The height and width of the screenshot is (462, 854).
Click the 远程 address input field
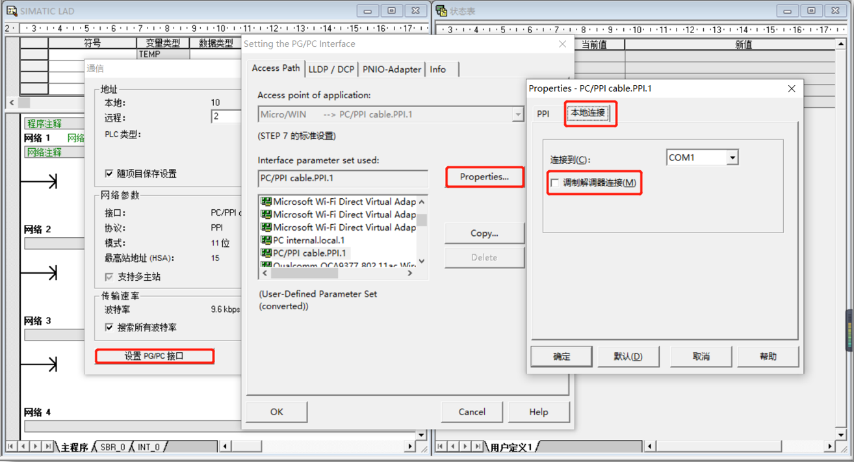coord(226,117)
